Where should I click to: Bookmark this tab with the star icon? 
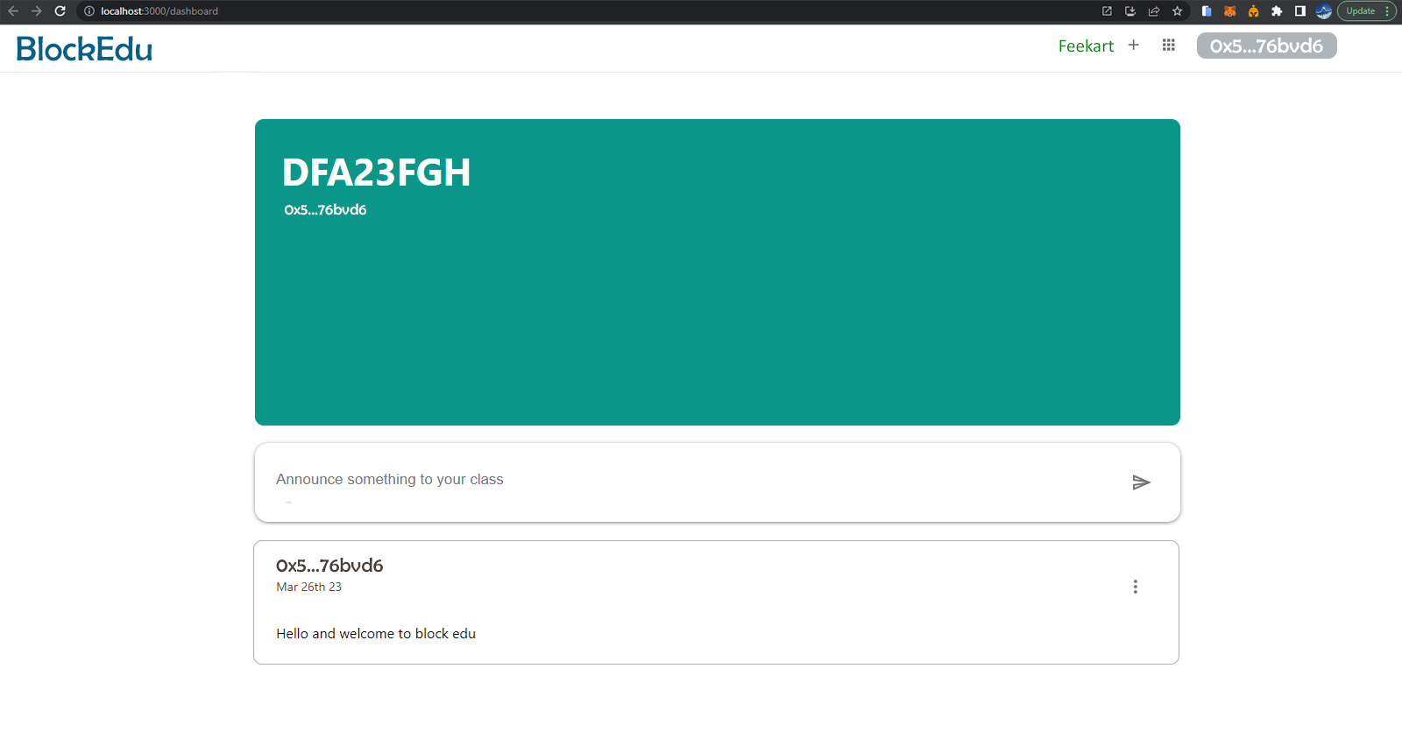[1178, 11]
